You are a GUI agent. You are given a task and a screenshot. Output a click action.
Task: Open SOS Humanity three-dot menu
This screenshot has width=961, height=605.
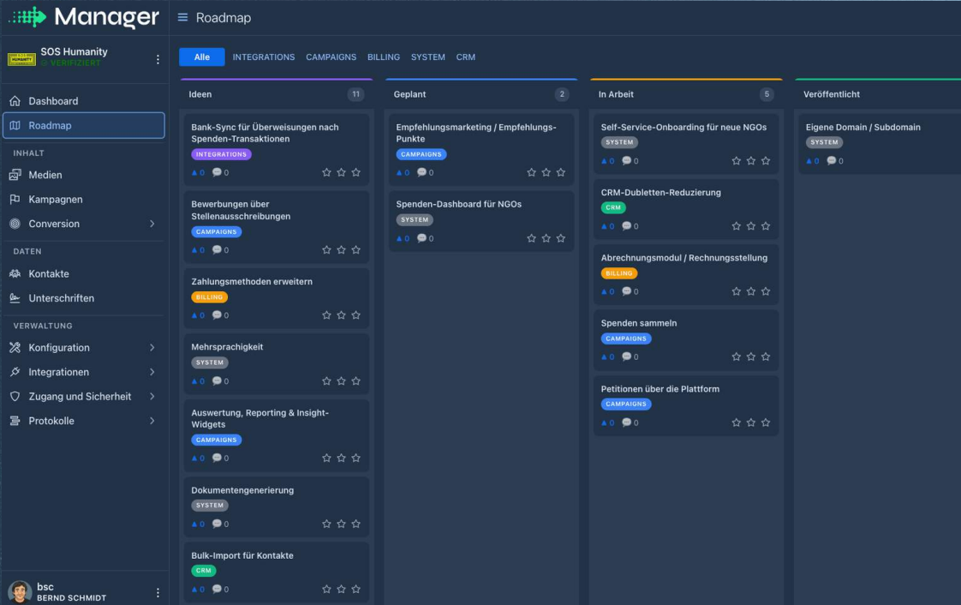point(158,59)
